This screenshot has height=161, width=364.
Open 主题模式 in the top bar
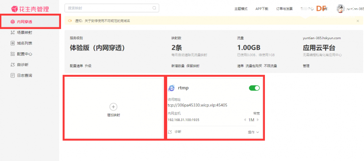241,9
